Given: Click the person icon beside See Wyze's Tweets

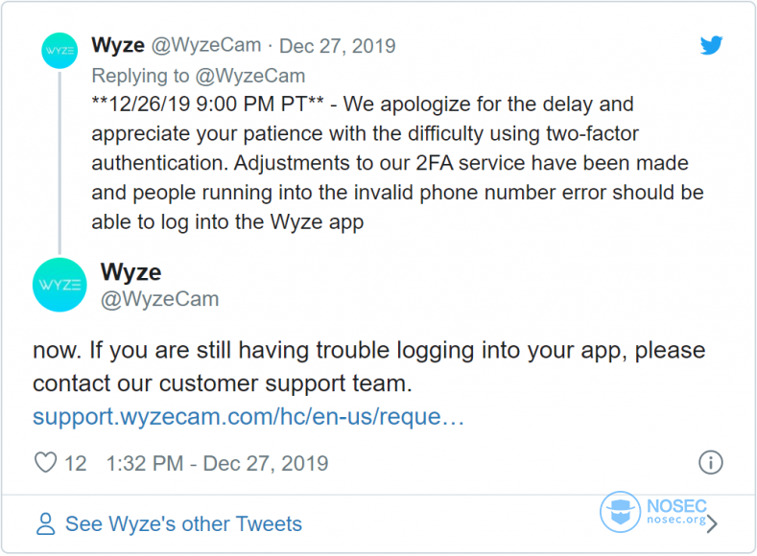Looking at the screenshot, I should 46,523.
